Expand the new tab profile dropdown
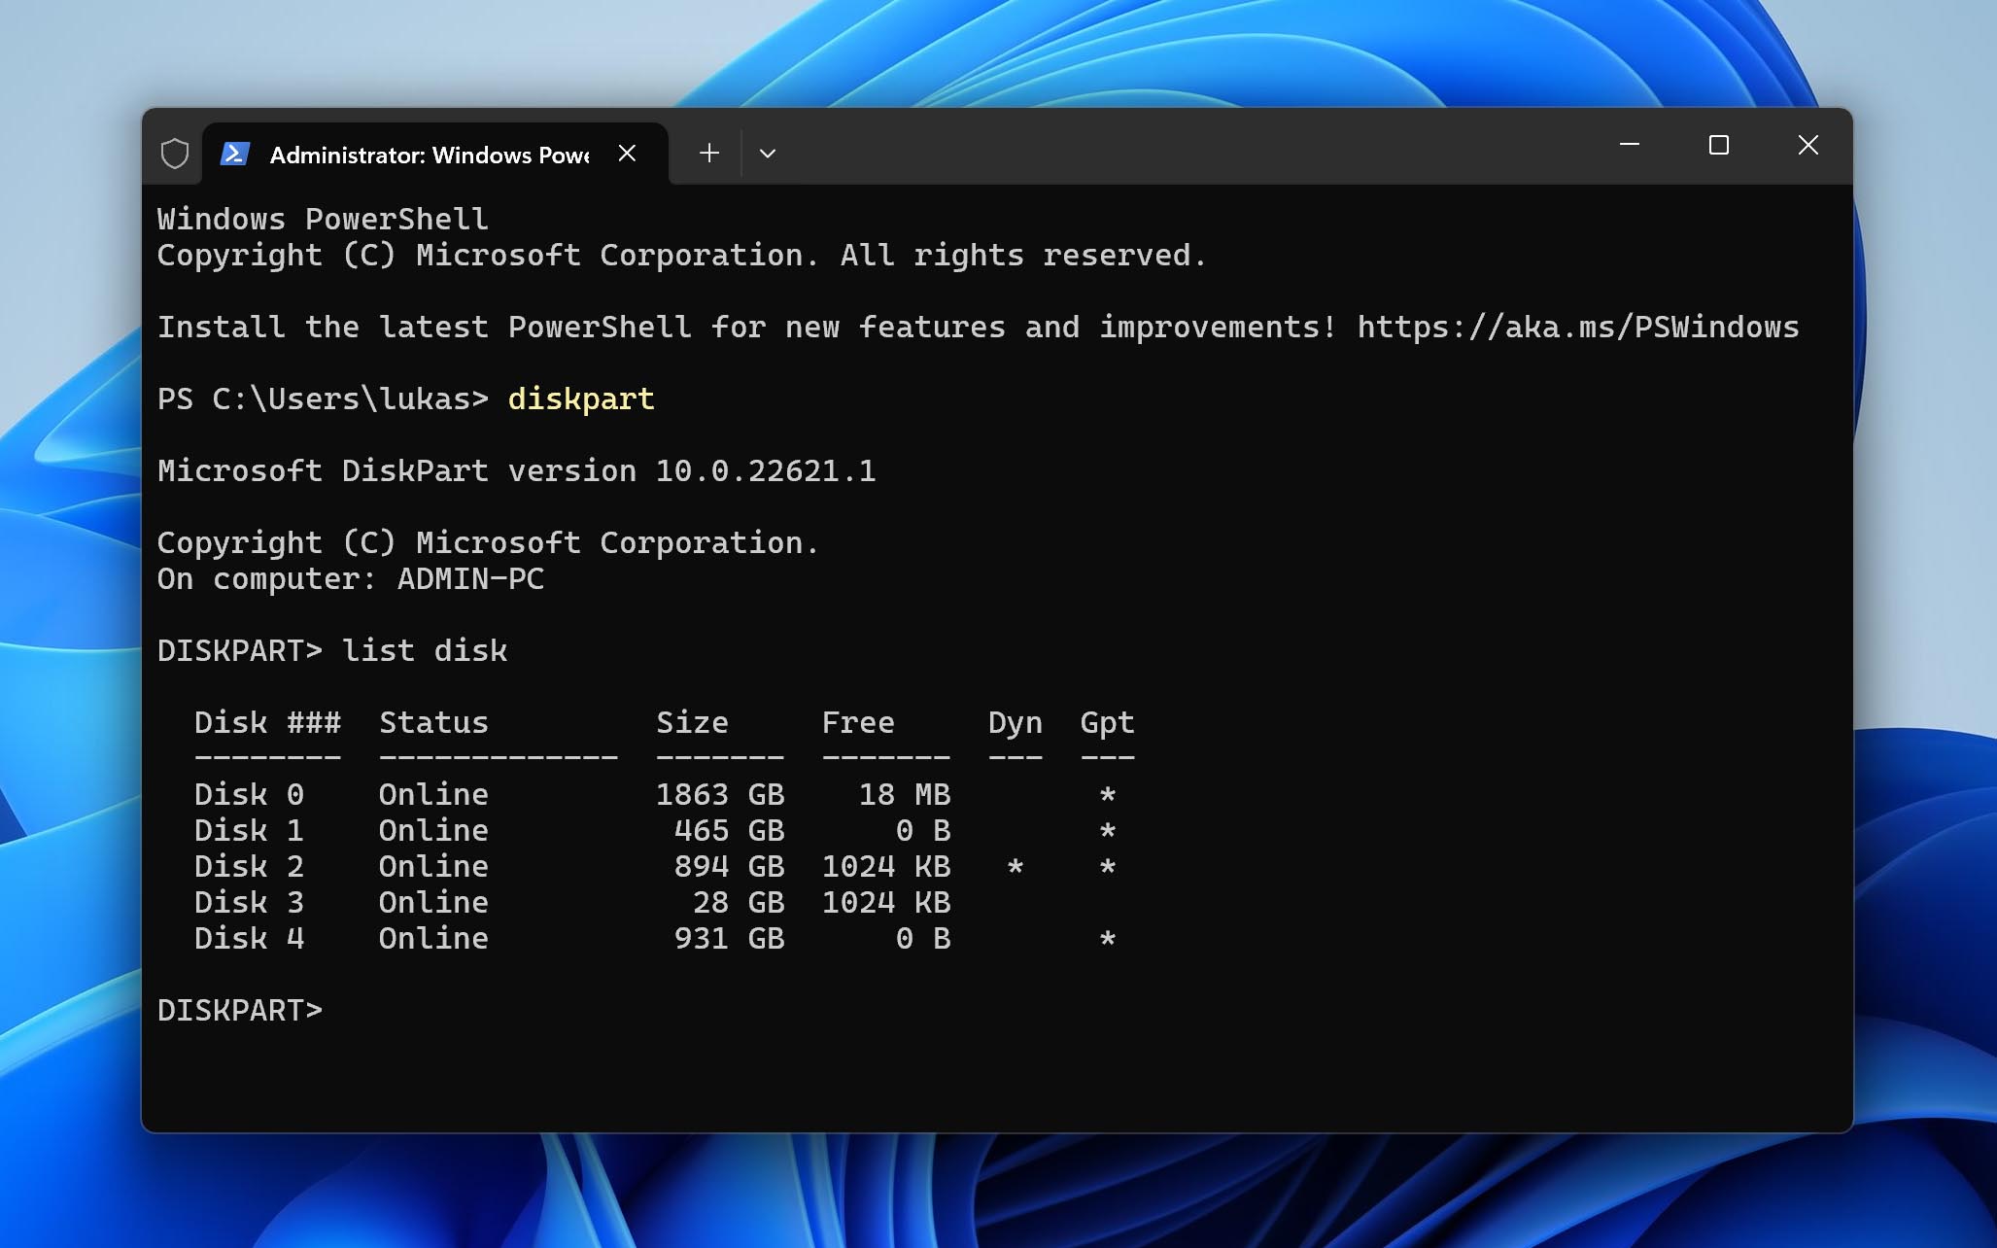1997x1248 pixels. 768,154
